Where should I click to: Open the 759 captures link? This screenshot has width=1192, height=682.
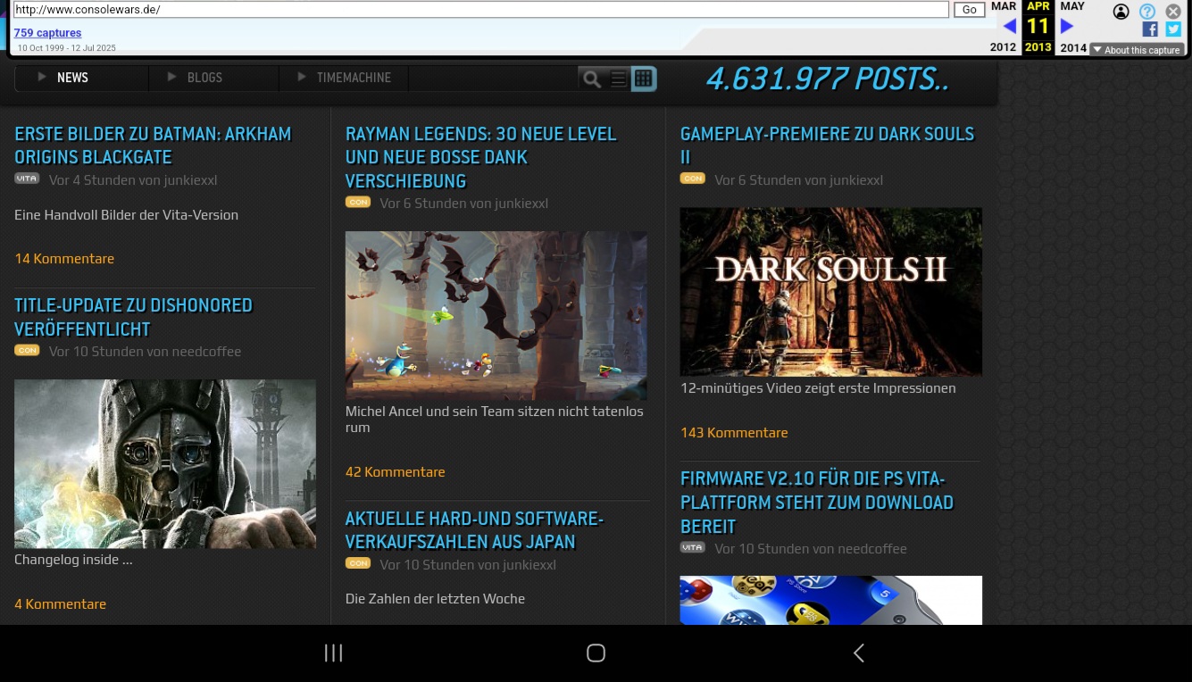click(47, 33)
